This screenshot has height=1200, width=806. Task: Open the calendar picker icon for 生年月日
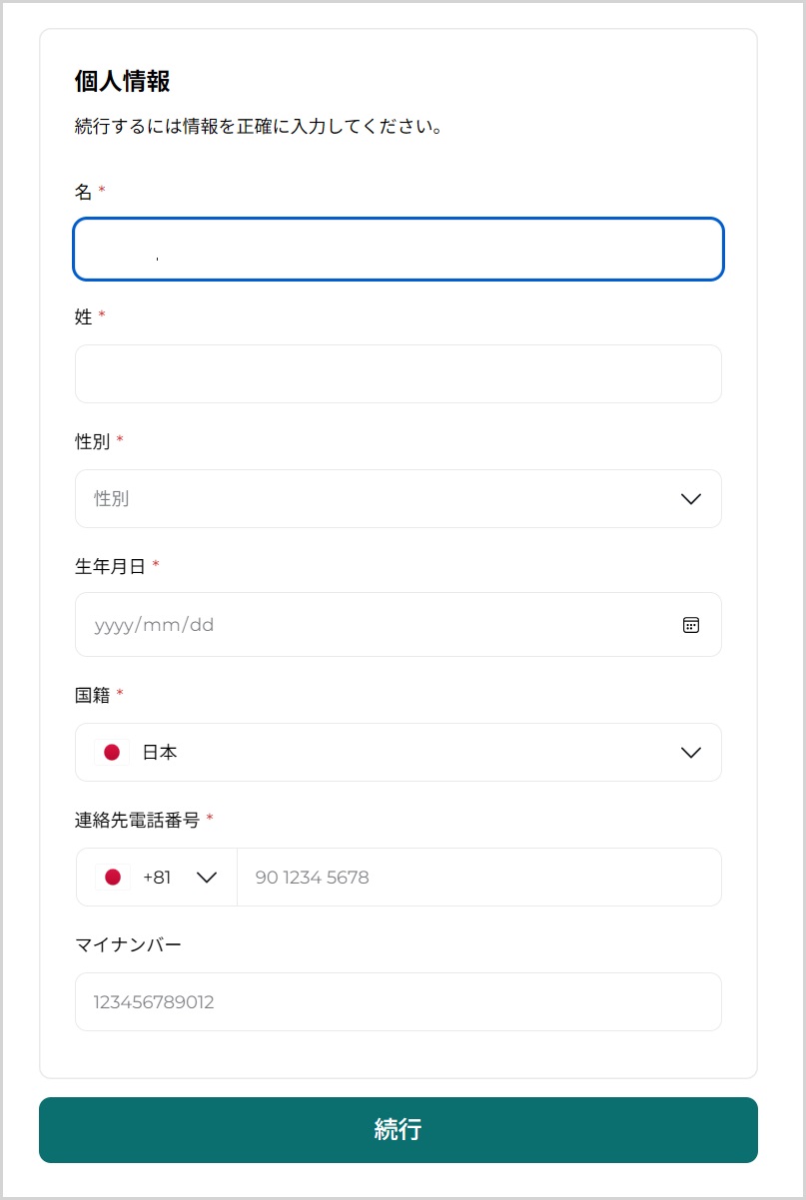pyautogui.click(x=690, y=625)
